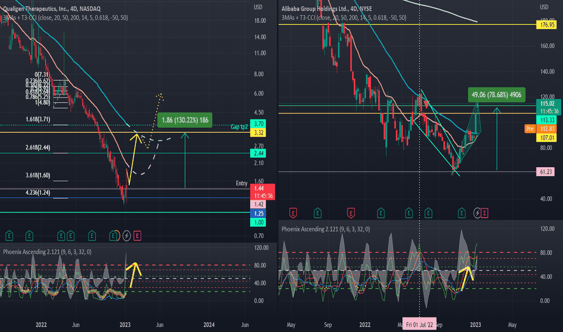Viewport: 563px width, 332px height.
Task: Click the Fri 01 Jul '22 date label
Action: click(x=419, y=325)
